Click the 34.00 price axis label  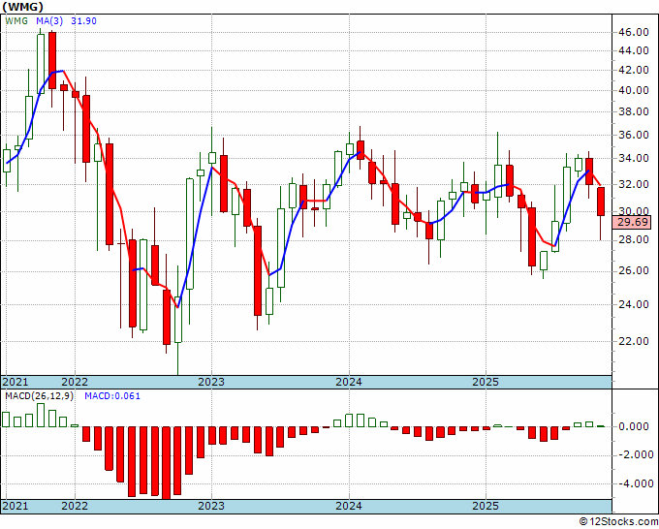[x=633, y=158]
